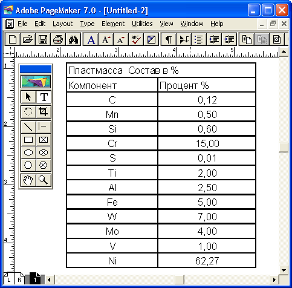
Task: Click vertical scrollbar up arrow
Action: (284, 51)
